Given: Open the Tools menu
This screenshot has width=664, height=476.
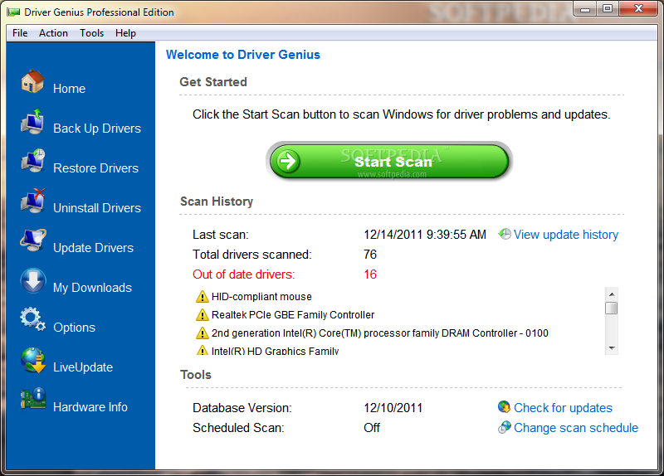Looking at the screenshot, I should click(92, 33).
